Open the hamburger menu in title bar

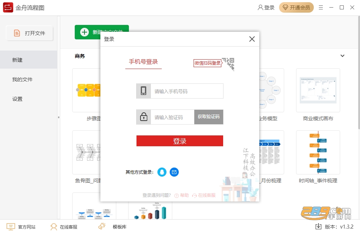(x=321, y=8)
